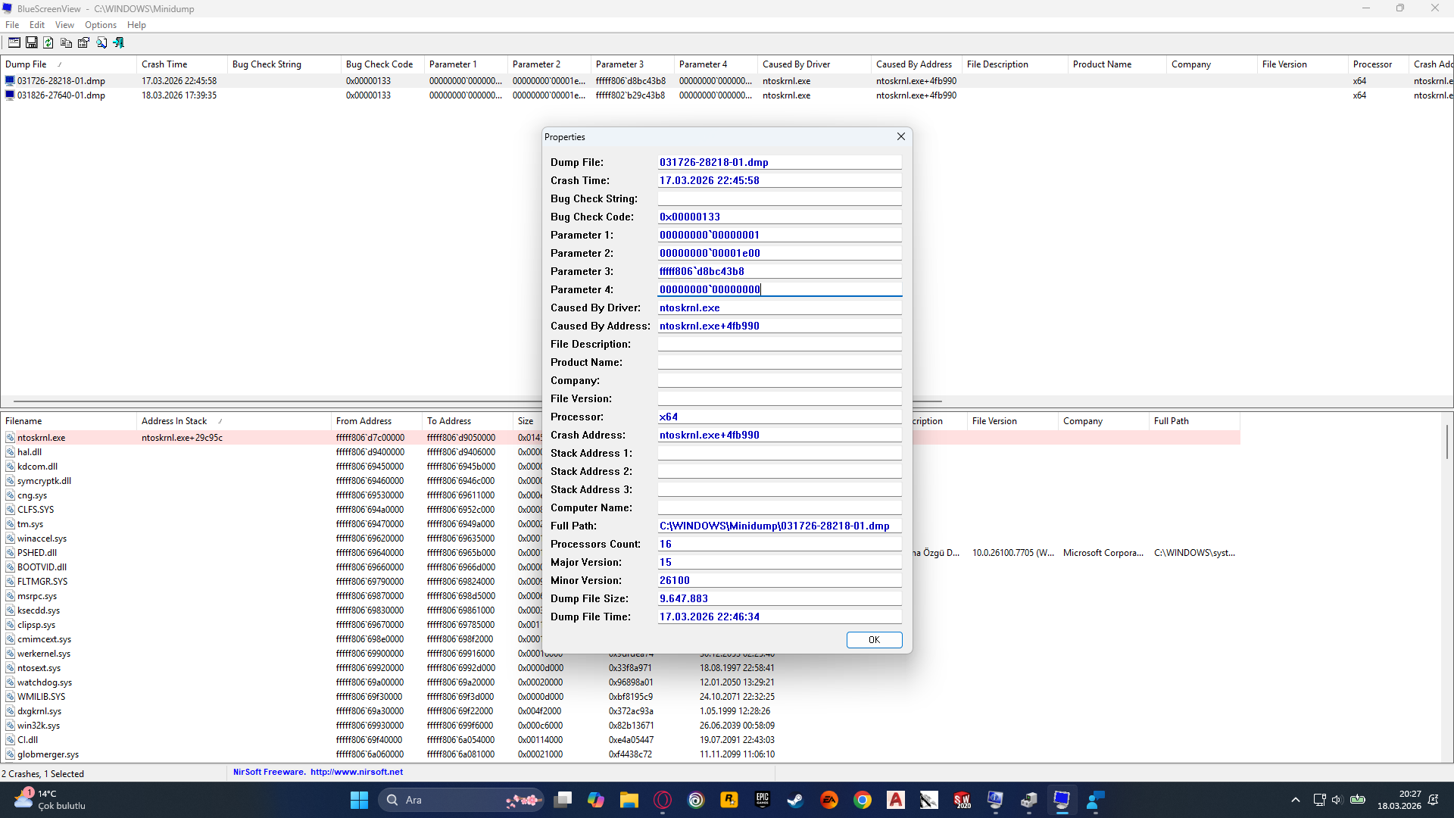Click the Save Selected Items floppy icon
The height and width of the screenshot is (818, 1454).
[32, 43]
